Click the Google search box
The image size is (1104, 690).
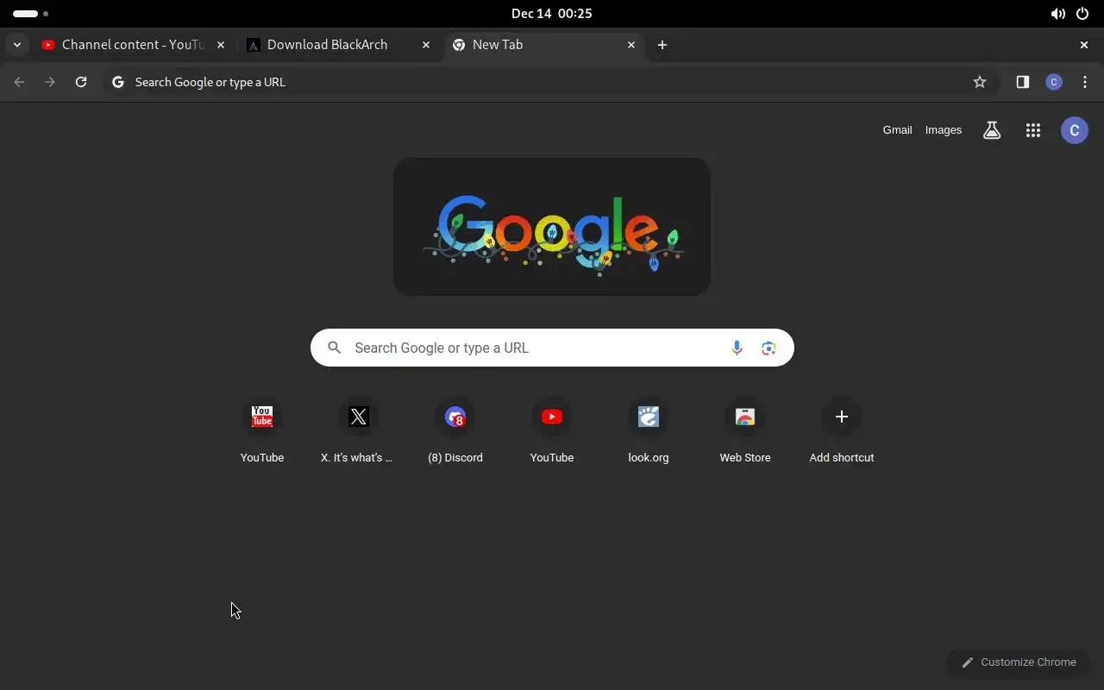coord(552,348)
